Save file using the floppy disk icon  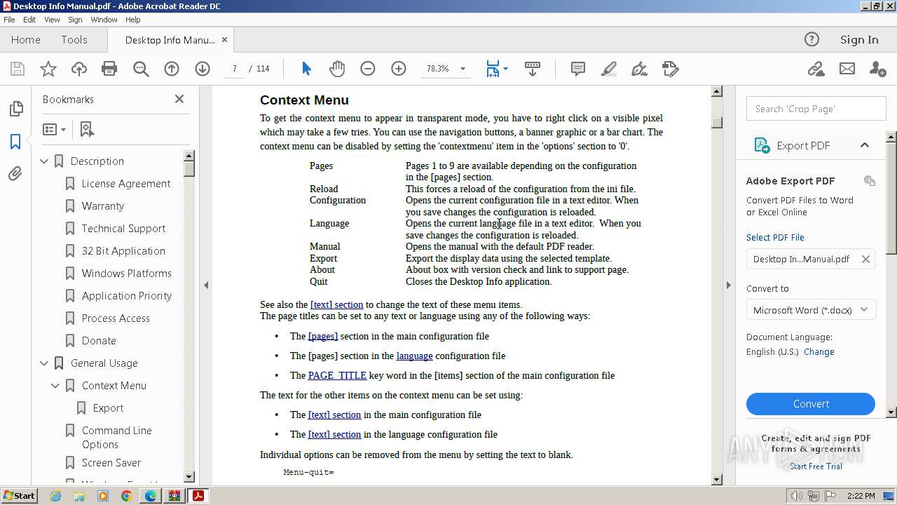click(18, 69)
